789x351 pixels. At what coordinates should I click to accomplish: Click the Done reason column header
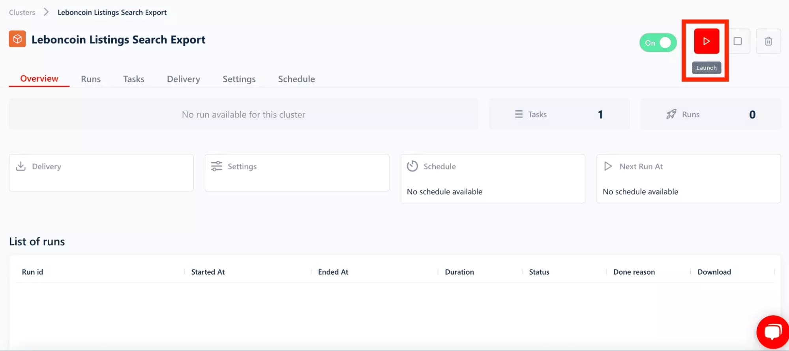[634, 272]
